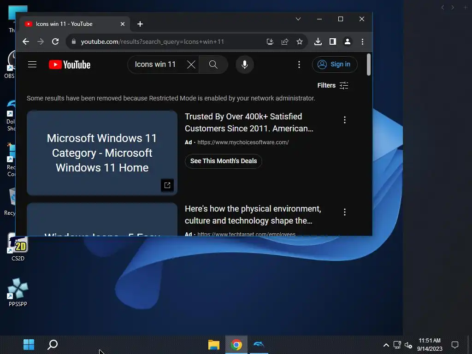Click the YouTube search magnifier button
472x354 pixels.
point(213,65)
